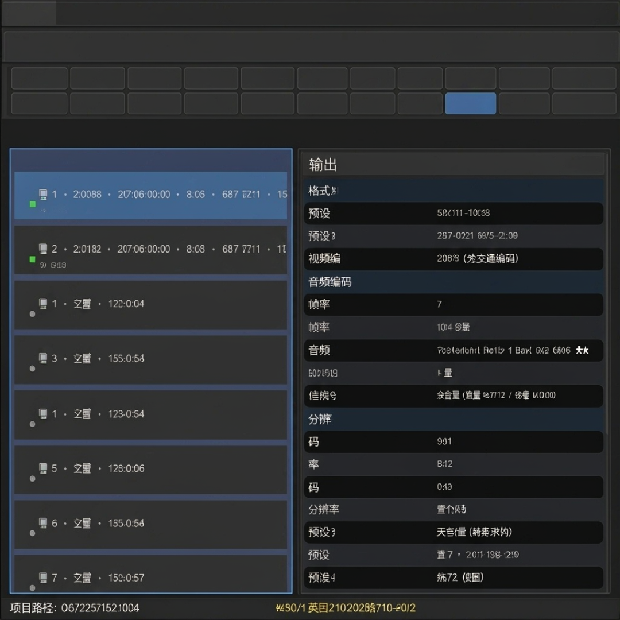The width and height of the screenshot is (620, 620).
Task: Click the 687 7Z11 value in row 2:0088
Action: point(241,194)
